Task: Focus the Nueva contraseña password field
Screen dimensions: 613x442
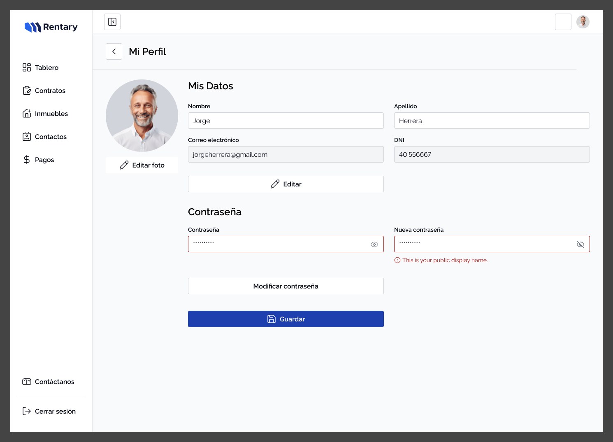Action: 492,244
